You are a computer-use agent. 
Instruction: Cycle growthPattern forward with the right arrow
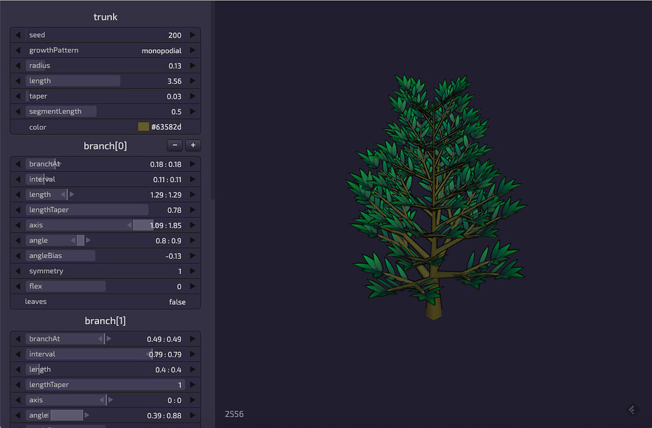(x=193, y=50)
